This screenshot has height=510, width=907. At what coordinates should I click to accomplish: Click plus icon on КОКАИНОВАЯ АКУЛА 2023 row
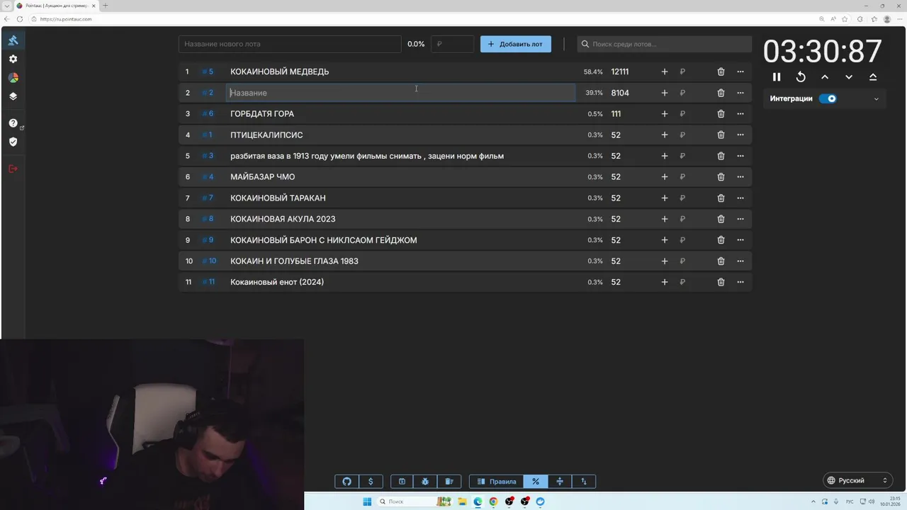tap(665, 219)
